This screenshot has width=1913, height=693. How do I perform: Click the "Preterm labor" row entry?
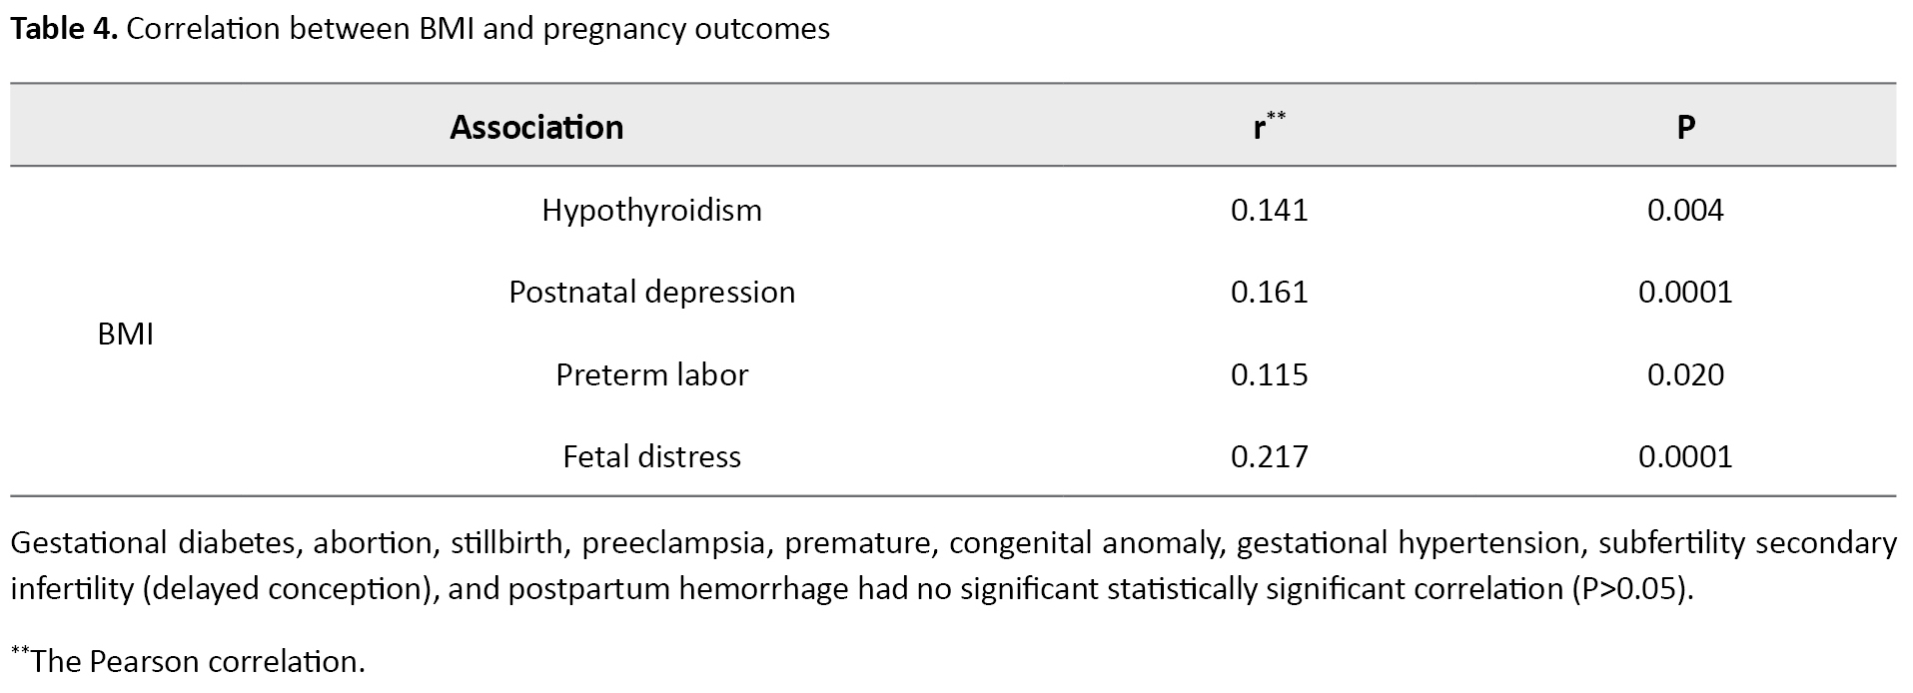coord(651,374)
